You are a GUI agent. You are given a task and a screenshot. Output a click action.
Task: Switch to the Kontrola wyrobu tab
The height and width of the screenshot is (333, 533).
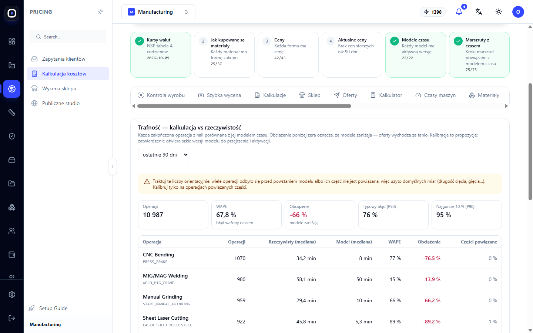(x=161, y=95)
